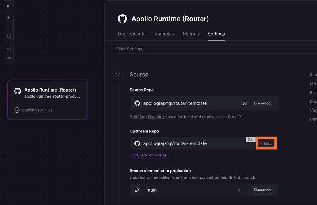Image resolution: width=317 pixels, height=205 pixels.
Task: Zoom out with the minus icon
Action: 9,27
